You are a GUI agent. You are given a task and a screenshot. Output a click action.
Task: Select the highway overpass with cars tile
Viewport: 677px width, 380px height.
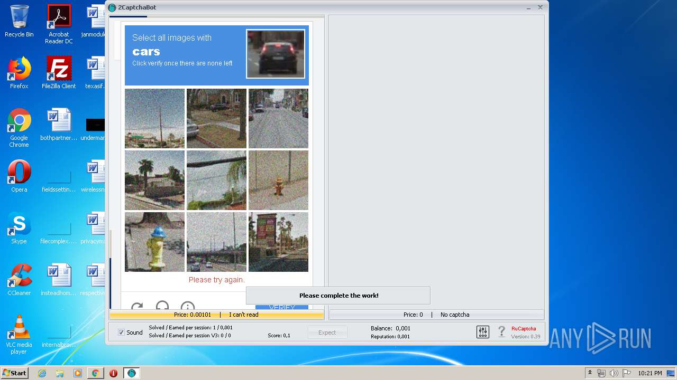[x=216, y=242]
